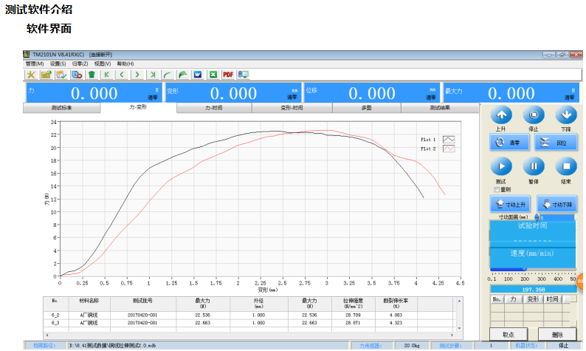Click 清零 in the 最大力 display panel
The height and width of the screenshot is (351, 586).
pyautogui.click(x=569, y=98)
